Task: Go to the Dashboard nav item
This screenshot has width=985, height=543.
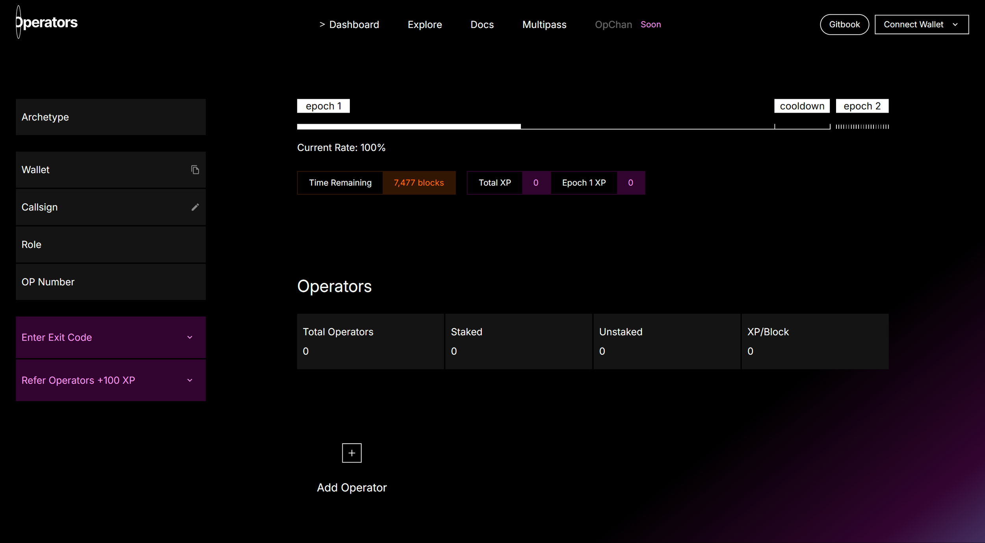Action: coord(353,25)
